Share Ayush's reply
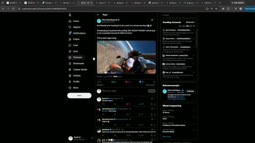The height and width of the screenshot is (143, 255). (155, 104)
